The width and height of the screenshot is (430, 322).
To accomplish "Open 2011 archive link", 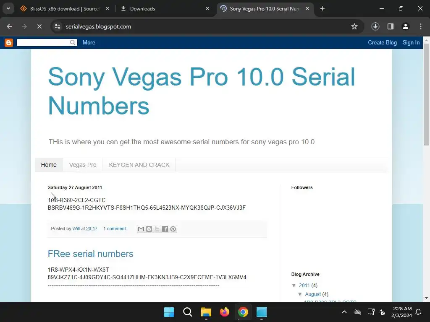I will tap(304, 285).
